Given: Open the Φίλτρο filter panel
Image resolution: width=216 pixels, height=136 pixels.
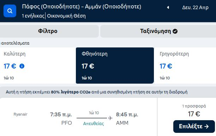Looking at the screenshot, I should click(48, 31).
